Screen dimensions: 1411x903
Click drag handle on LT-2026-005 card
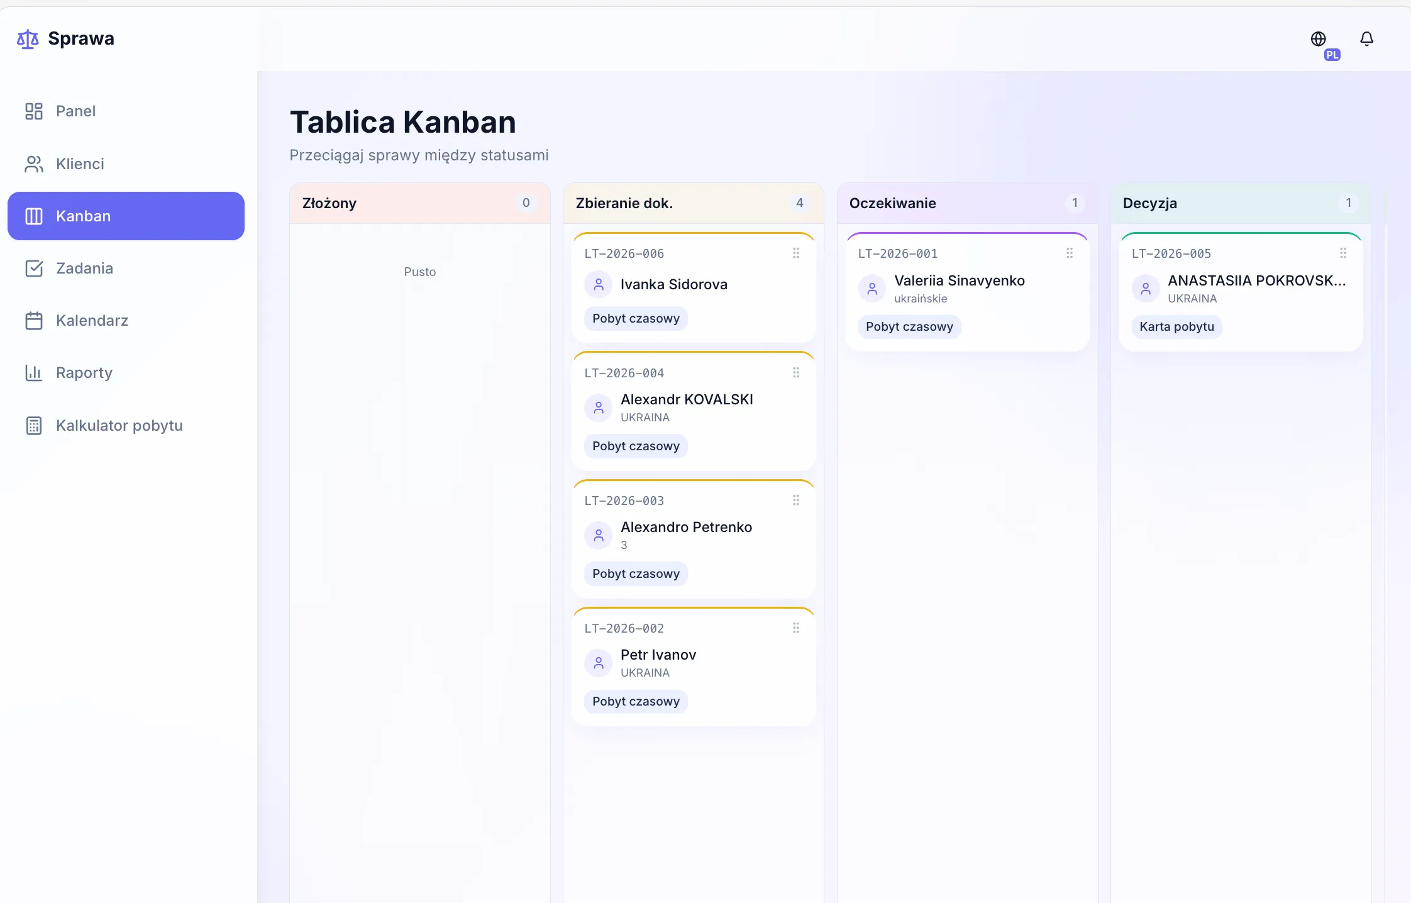point(1343,253)
